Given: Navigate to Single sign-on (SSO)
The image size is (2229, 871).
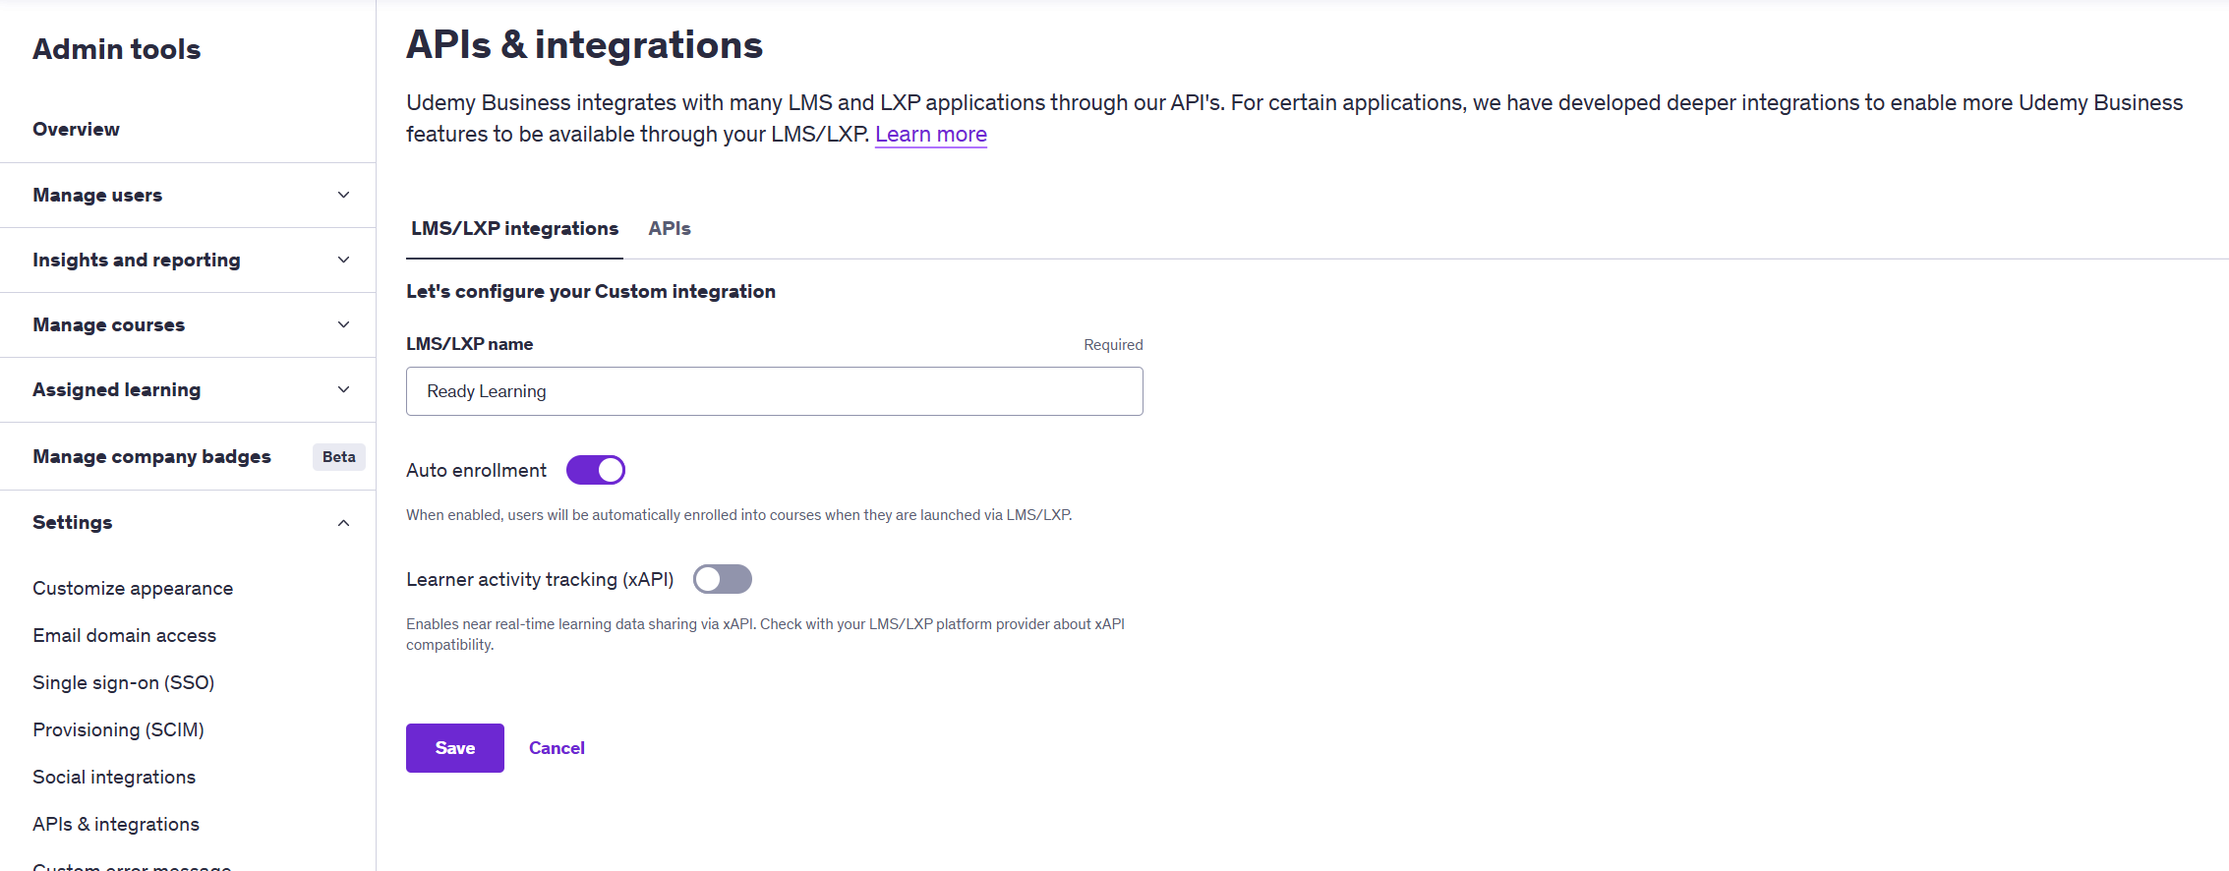Looking at the screenshot, I should click(x=123, y=682).
